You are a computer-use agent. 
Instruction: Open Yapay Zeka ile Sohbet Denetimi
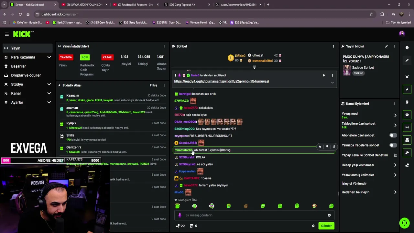369,155
